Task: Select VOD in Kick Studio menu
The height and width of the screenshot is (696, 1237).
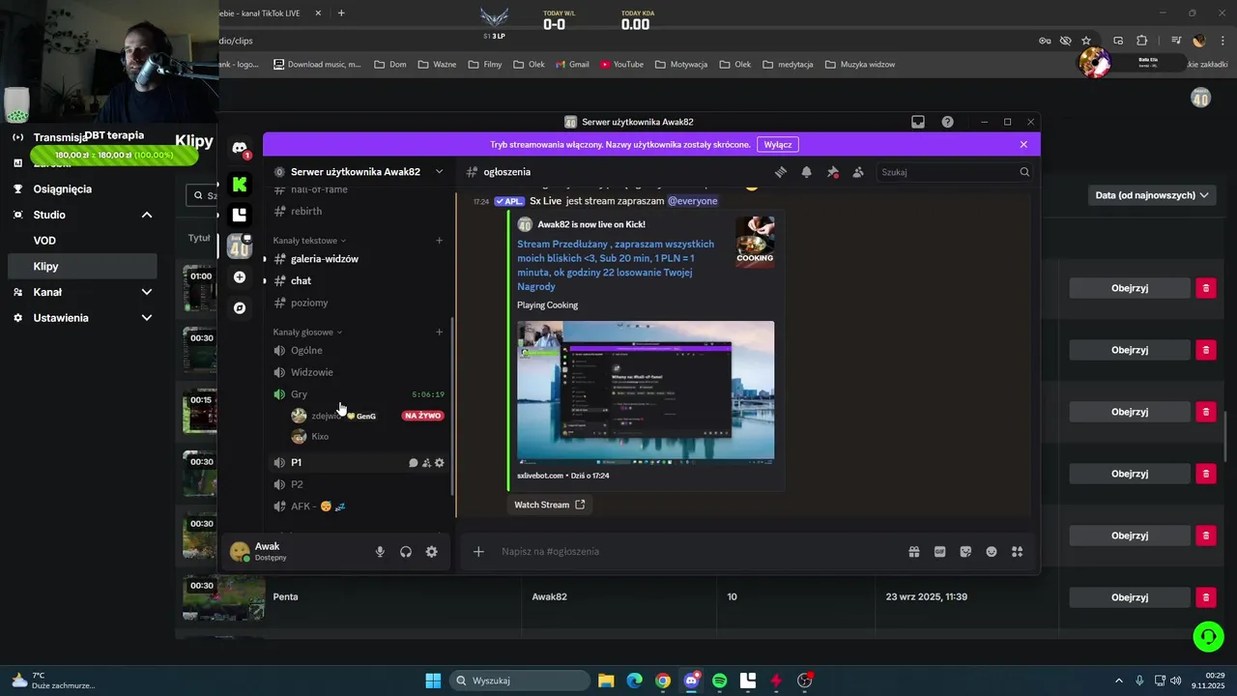Action: pos(44,241)
